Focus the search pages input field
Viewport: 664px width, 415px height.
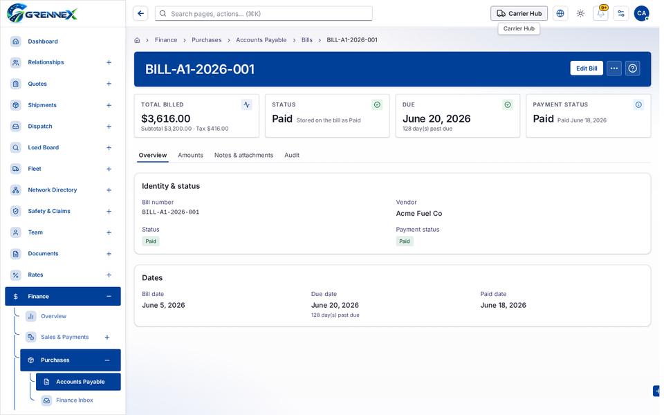(264, 14)
